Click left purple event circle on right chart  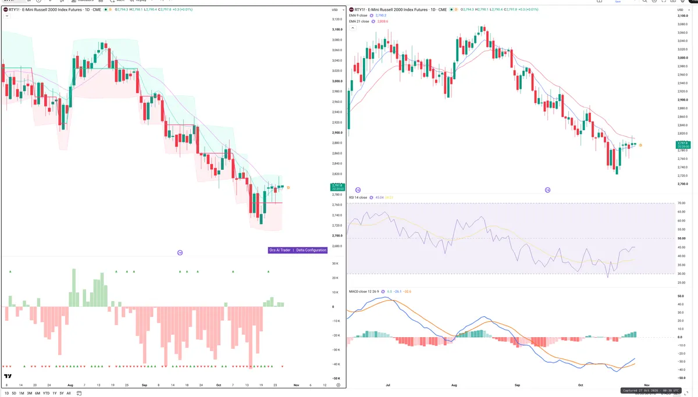[x=358, y=190]
